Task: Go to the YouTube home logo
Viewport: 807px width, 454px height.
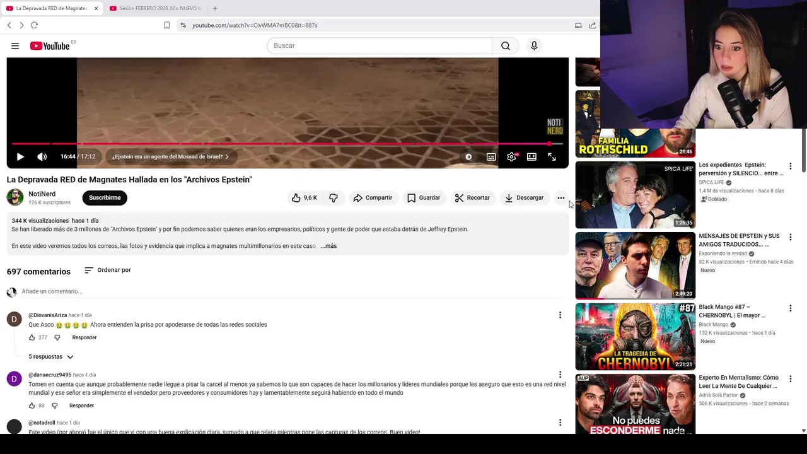Action: (x=50, y=46)
